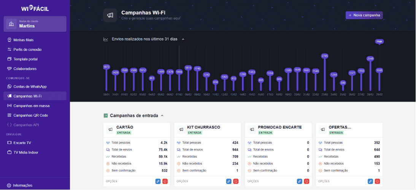
Task: Click the megaphone icon on KIT CHURRASCO card
Action: [x=181, y=129]
